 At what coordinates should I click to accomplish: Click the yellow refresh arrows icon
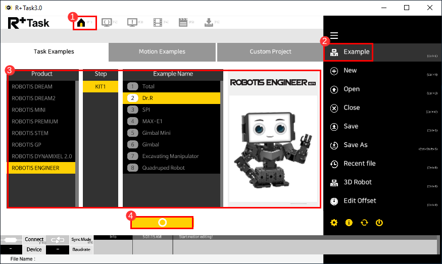[364, 223]
